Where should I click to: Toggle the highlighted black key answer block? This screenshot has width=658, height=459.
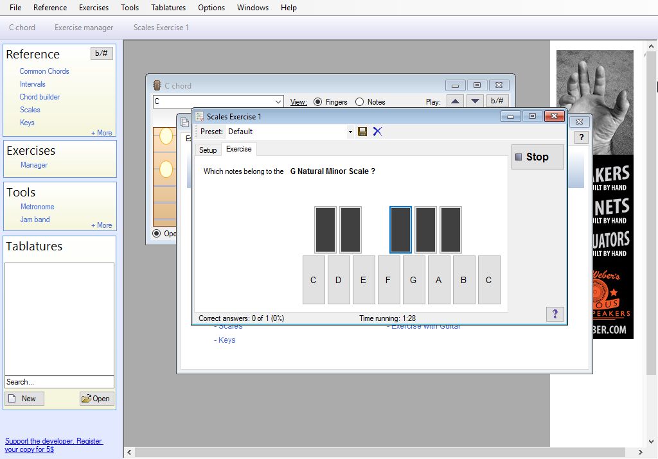pyautogui.click(x=400, y=229)
